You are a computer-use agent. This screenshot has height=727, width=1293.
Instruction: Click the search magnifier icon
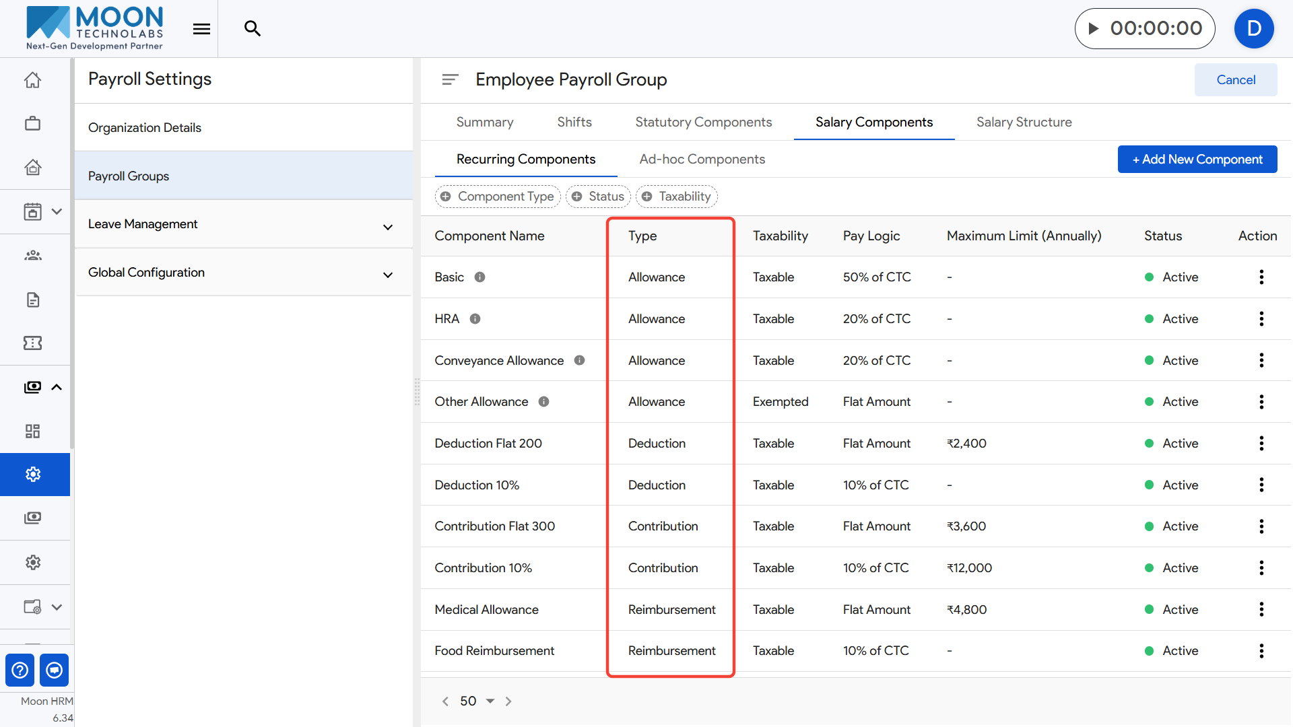pos(253,28)
